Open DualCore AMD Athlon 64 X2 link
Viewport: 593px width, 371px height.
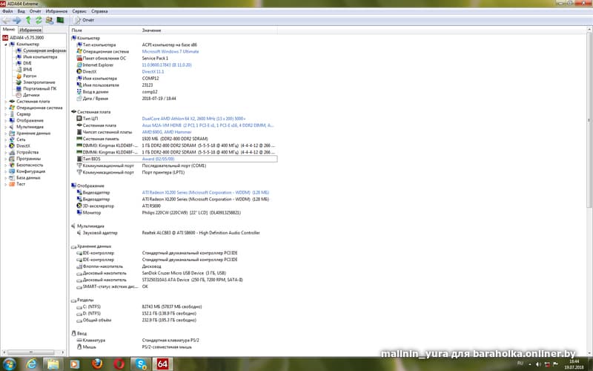tap(193, 119)
